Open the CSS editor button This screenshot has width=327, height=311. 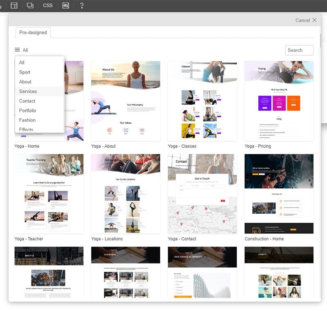pyautogui.click(x=48, y=5)
